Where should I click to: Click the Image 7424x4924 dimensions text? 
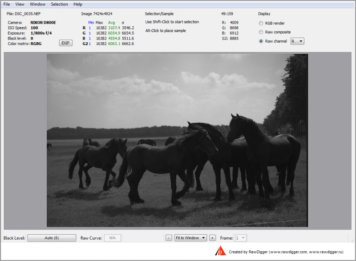[x=97, y=14]
